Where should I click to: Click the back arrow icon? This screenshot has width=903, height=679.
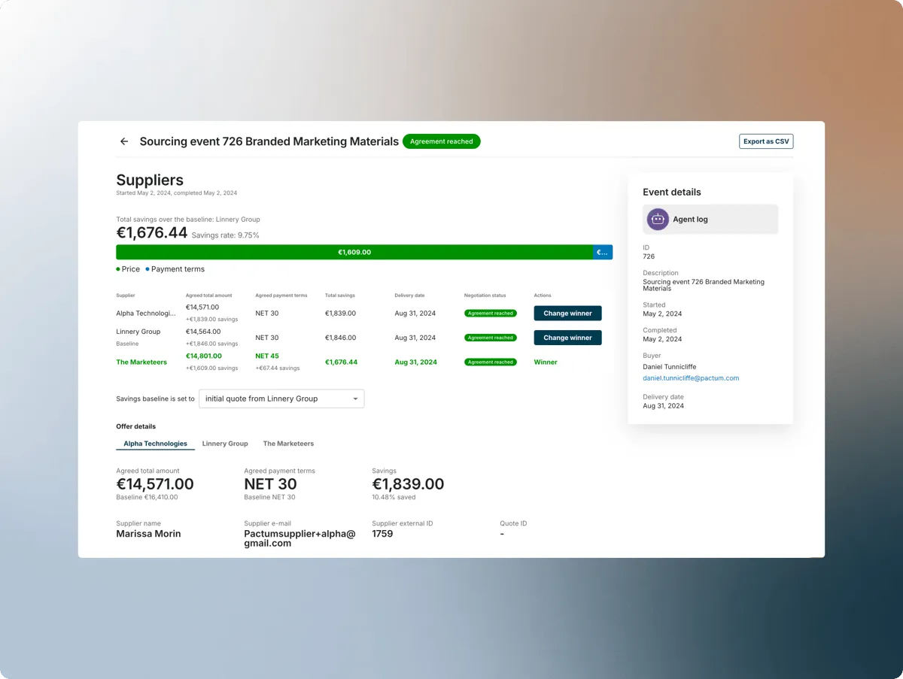point(124,141)
